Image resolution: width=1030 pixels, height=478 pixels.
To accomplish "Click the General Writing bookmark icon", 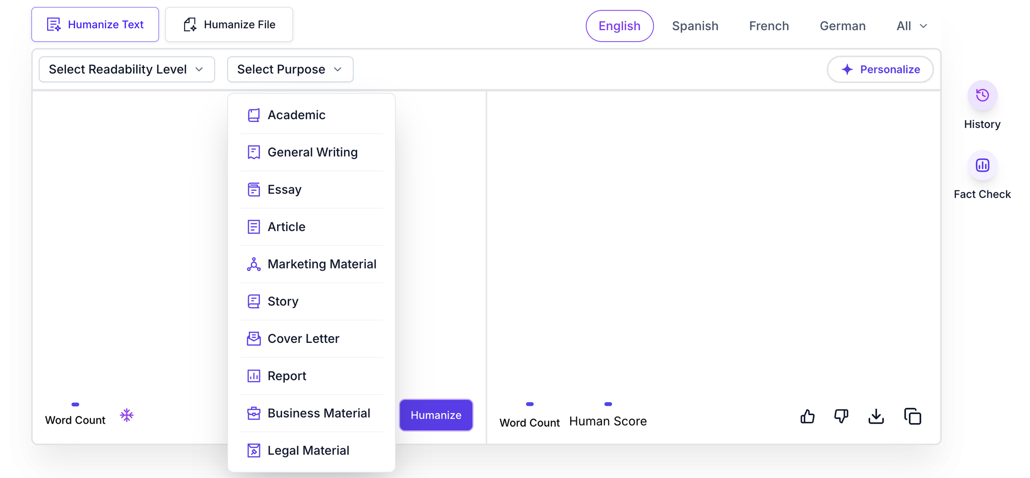I will pos(254,152).
